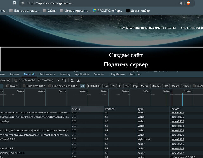Check Hide data URLs option

coord(24,86)
